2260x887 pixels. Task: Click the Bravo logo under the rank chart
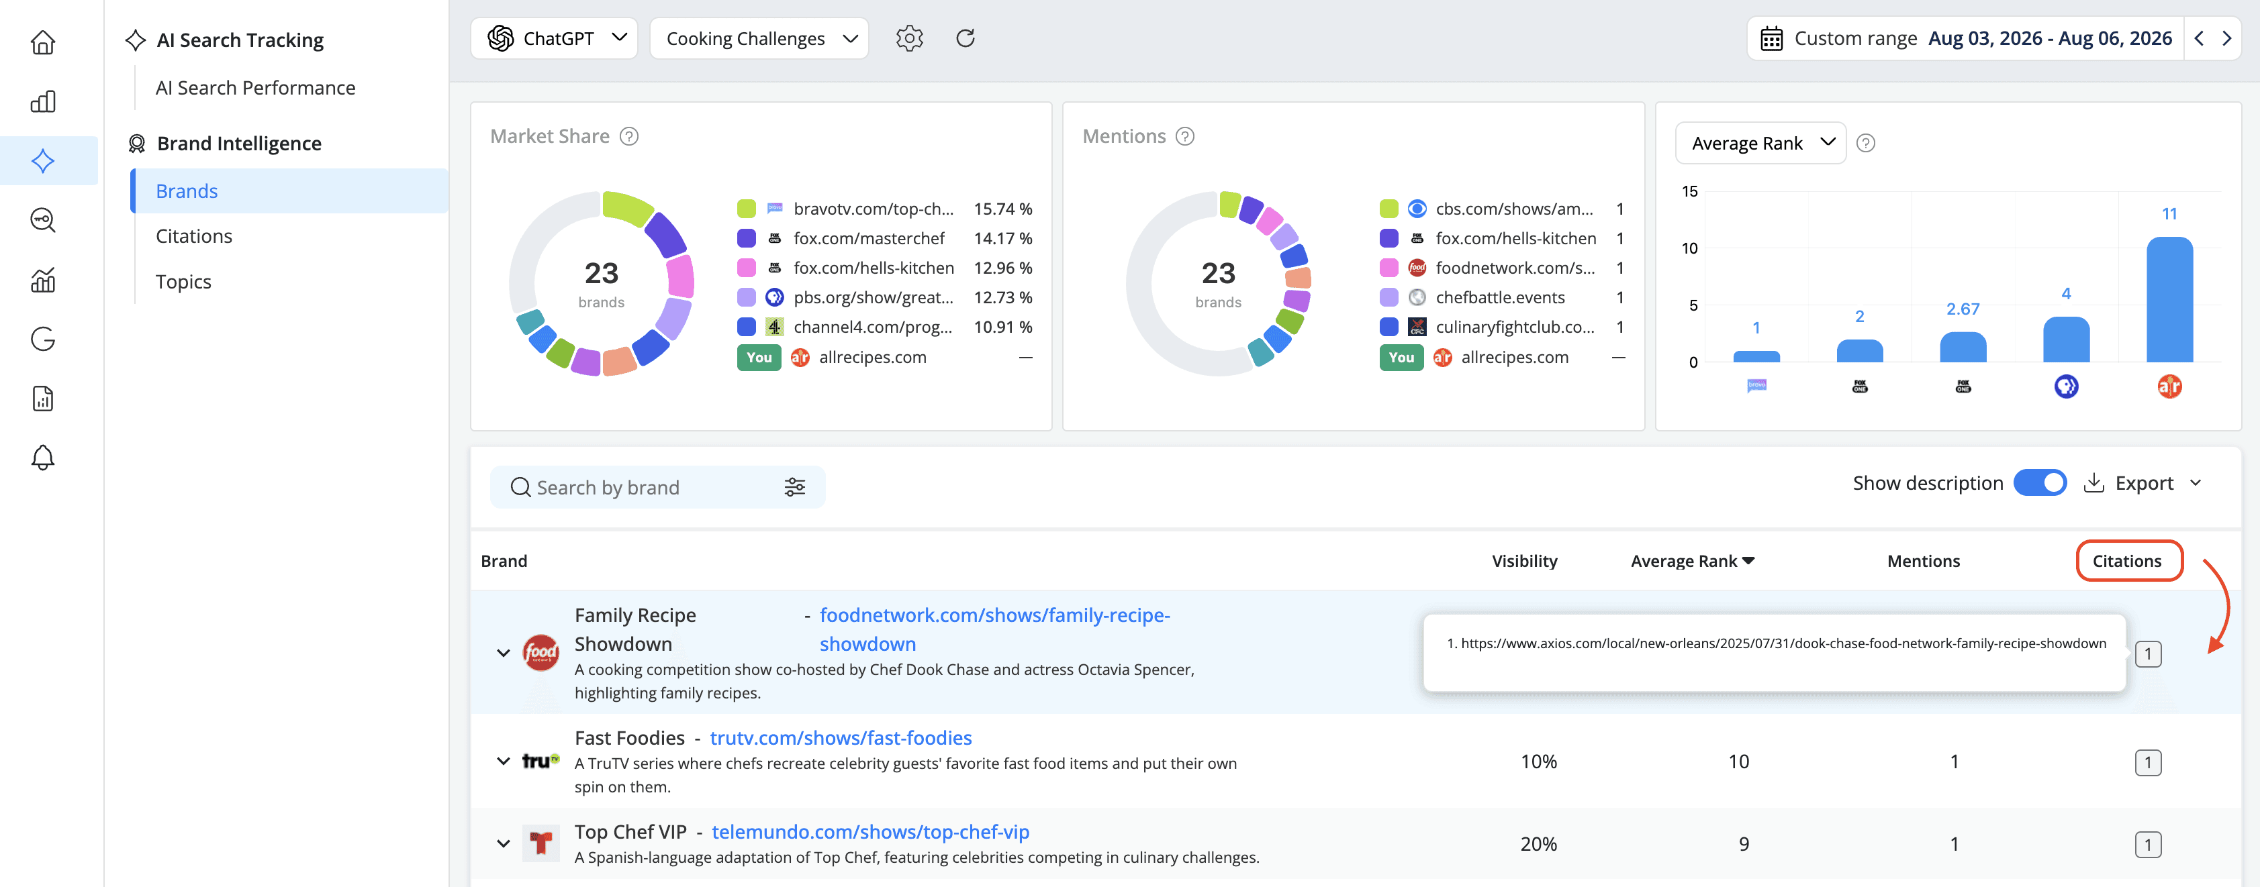click(1756, 386)
